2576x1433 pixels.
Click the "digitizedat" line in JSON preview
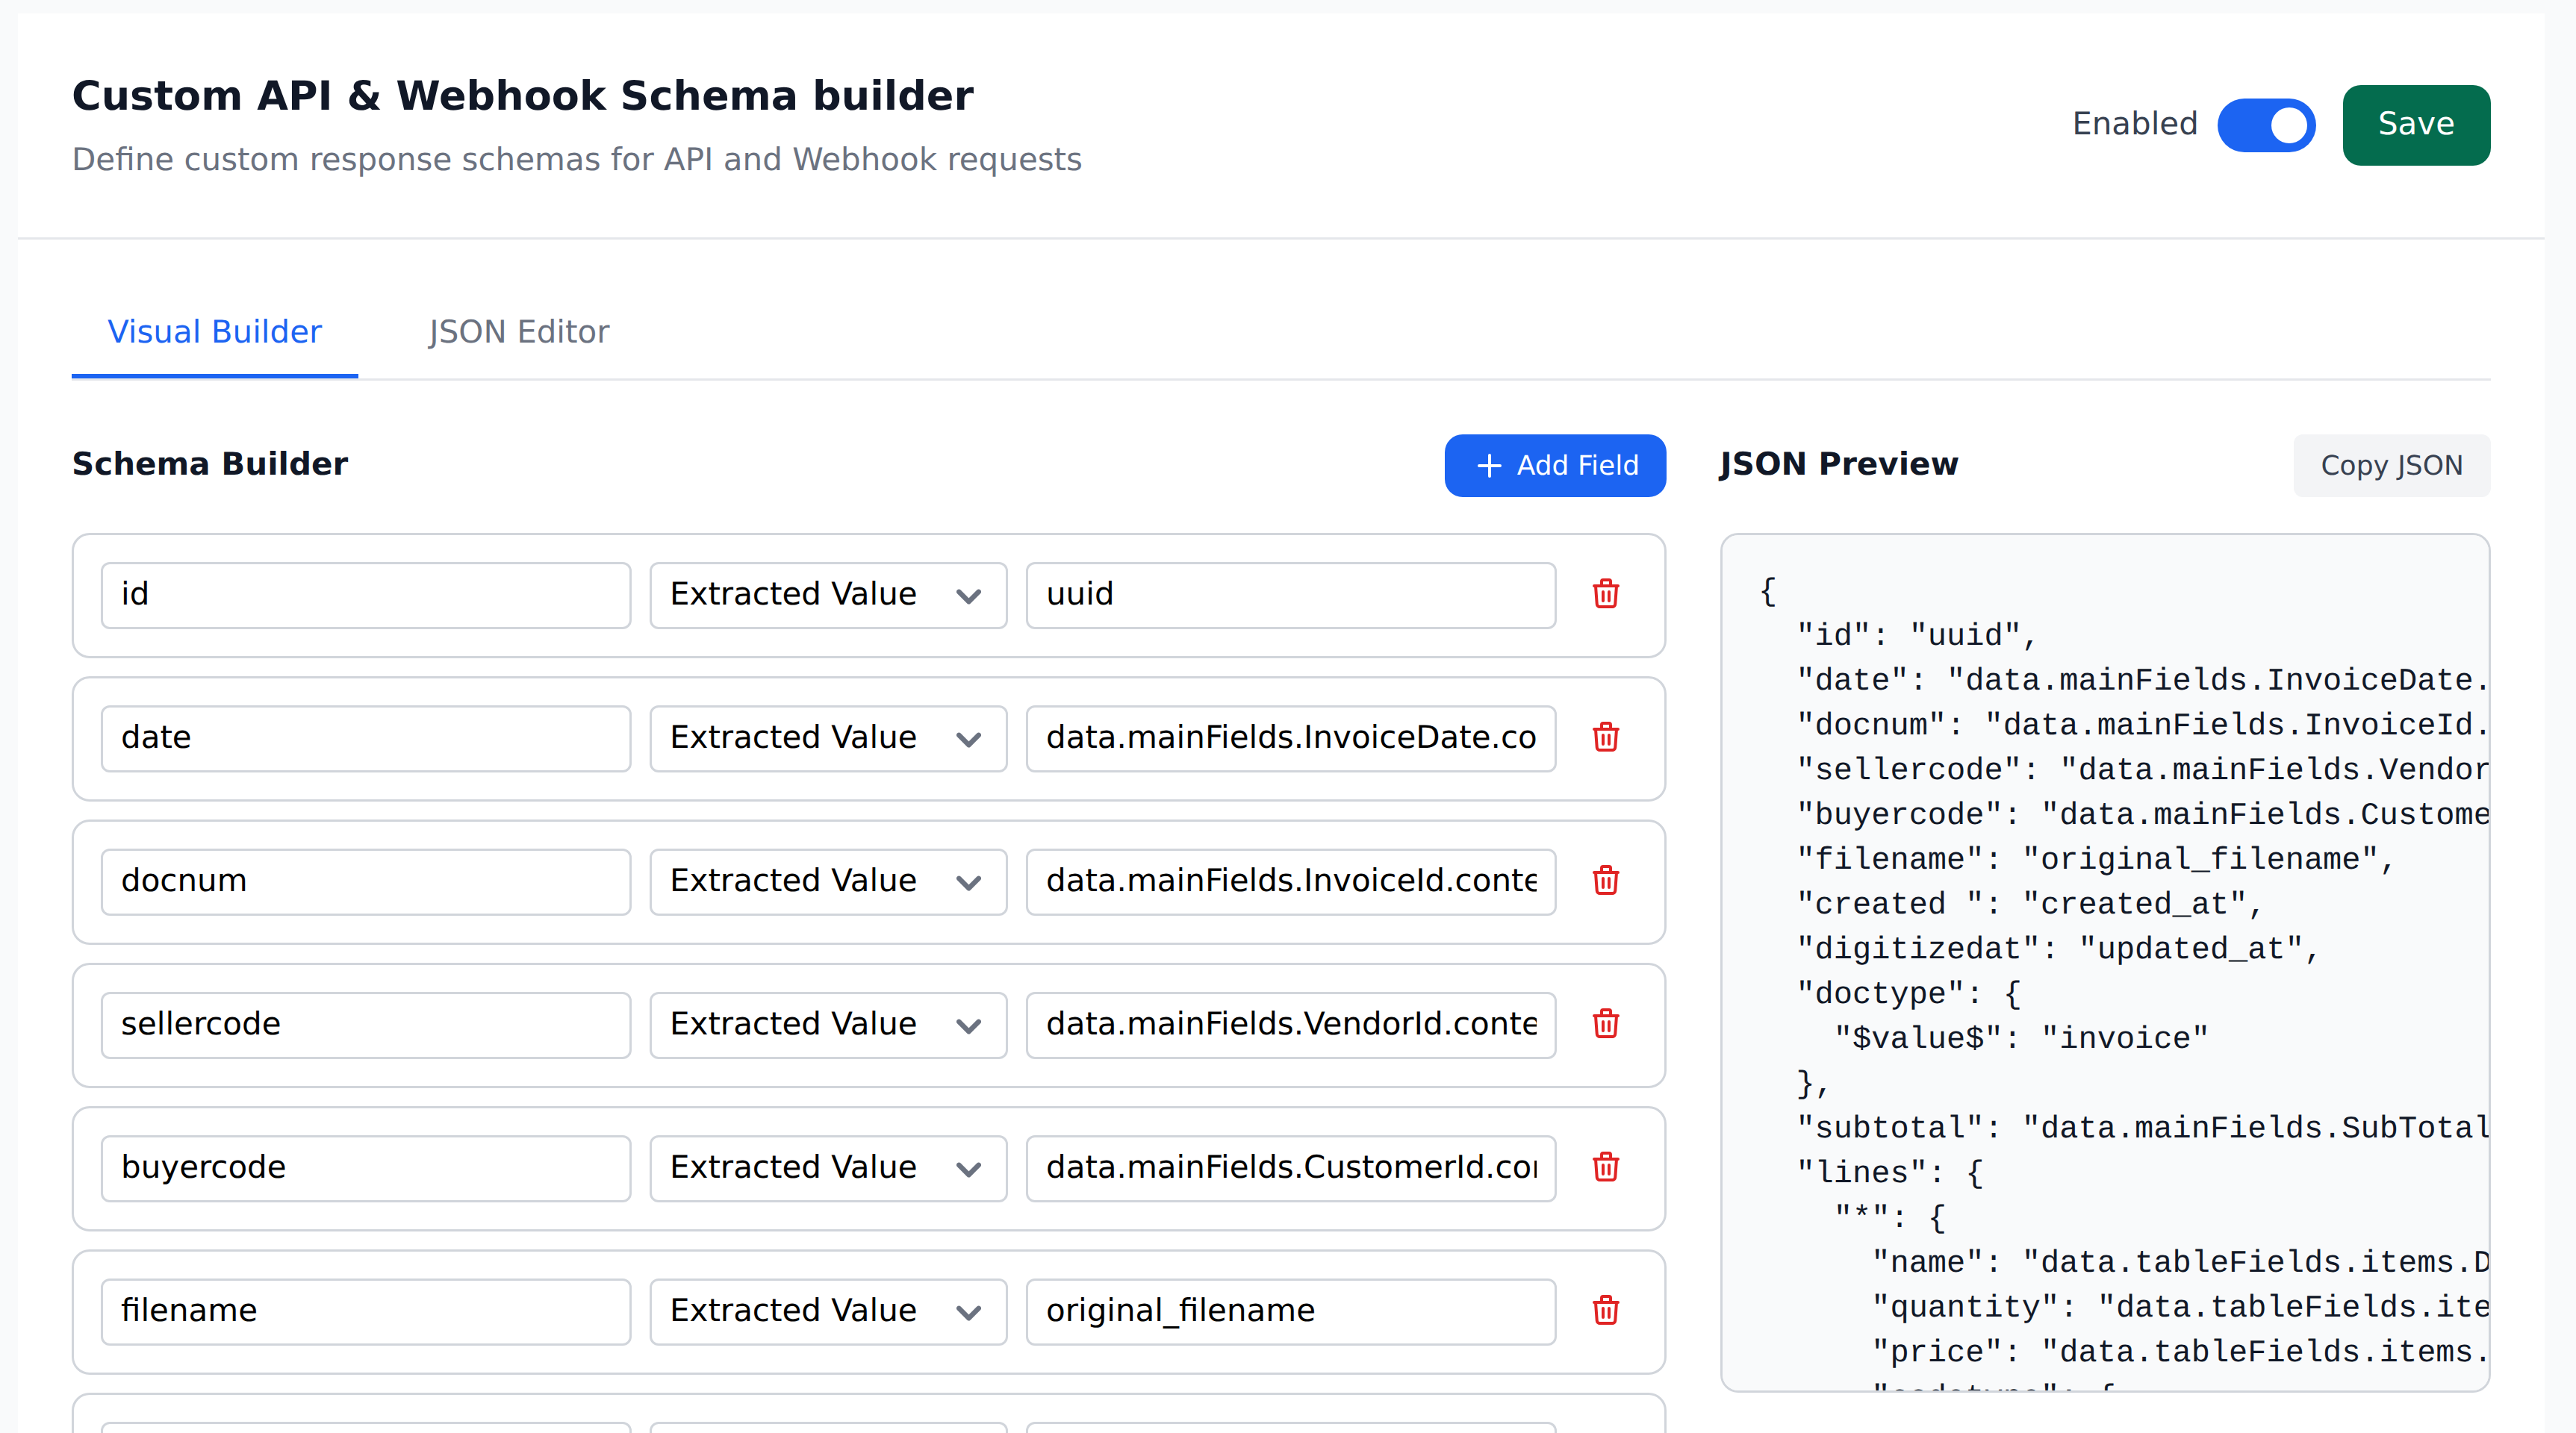point(2057,949)
